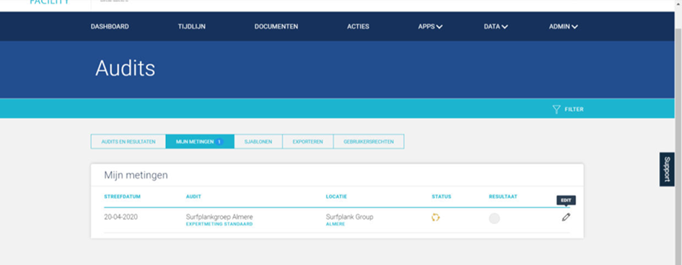The height and width of the screenshot is (265, 682).
Task: Click the Surfplank Group location text
Action: [x=349, y=217]
